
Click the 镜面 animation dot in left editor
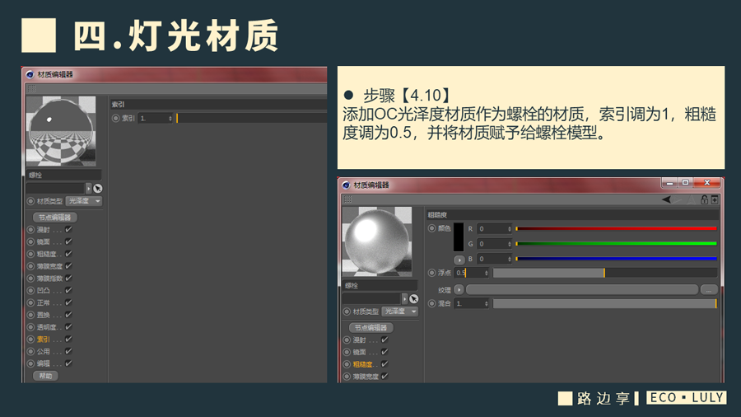[30, 241]
